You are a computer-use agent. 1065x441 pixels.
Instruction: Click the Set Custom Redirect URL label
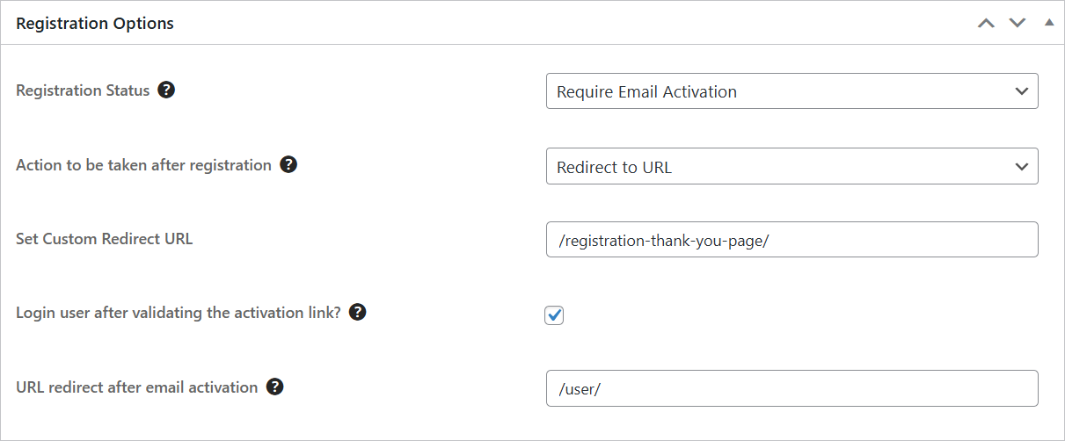104,238
